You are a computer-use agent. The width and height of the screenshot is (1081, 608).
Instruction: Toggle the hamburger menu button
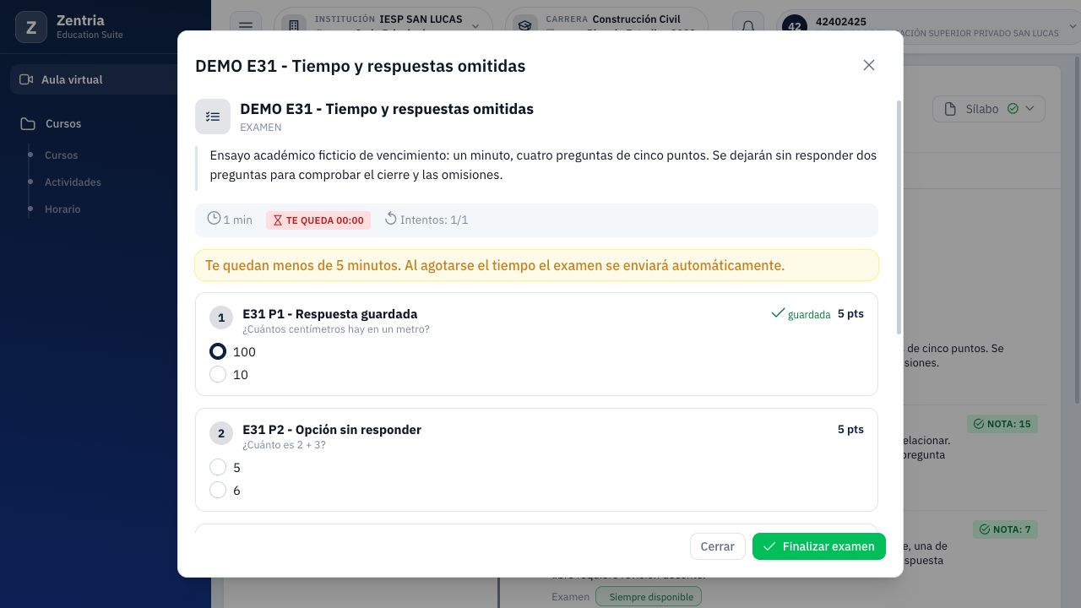(x=246, y=26)
